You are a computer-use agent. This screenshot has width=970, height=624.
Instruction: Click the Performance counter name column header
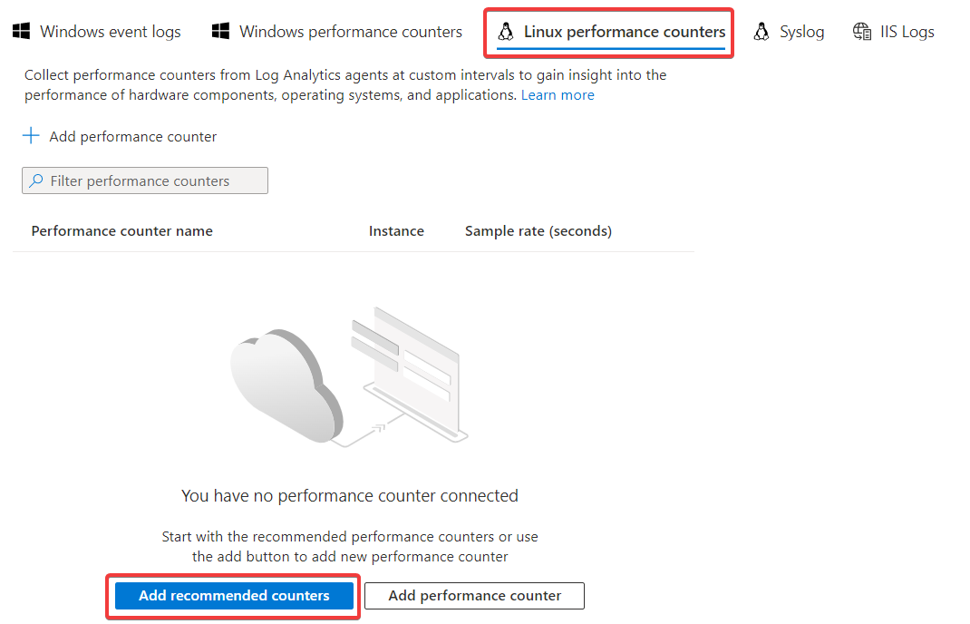point(121,231)
